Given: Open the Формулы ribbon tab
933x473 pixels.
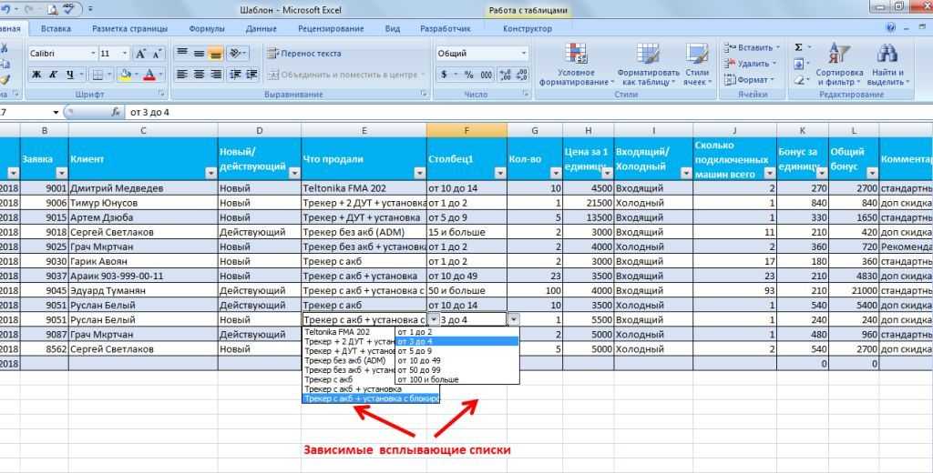Looking at the screenshot, I should point(207,28).
